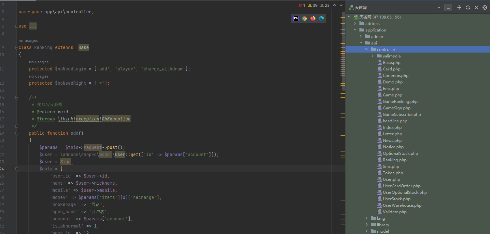Select UserStock.php in the tree
Viewport: 490px width, 234px height.
click(x=397, y=199)
